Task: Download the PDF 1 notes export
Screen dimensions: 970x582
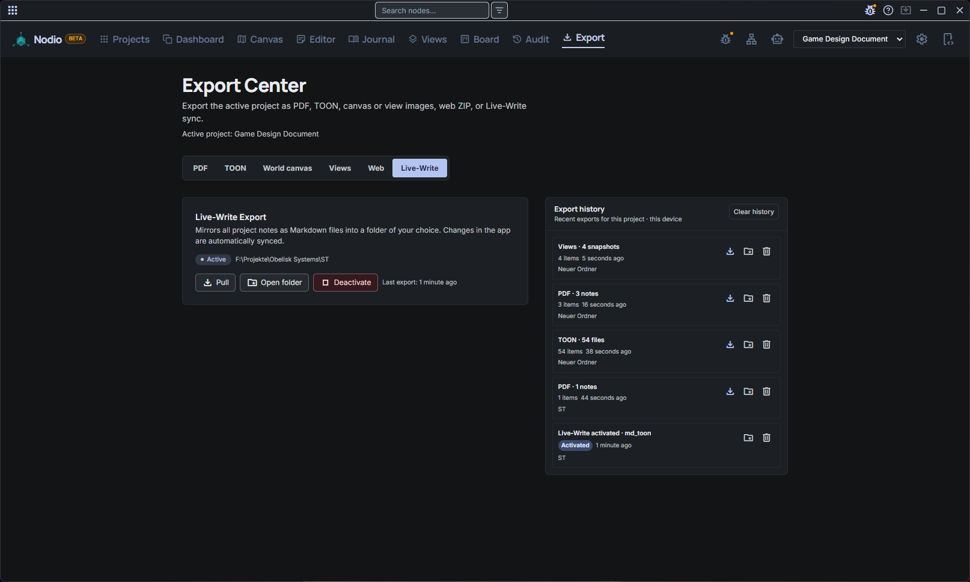Action: pyautogui.click(x=730, y=391)
